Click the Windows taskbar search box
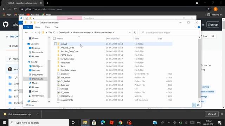225x126 pixels. click(x=39, y=122)
